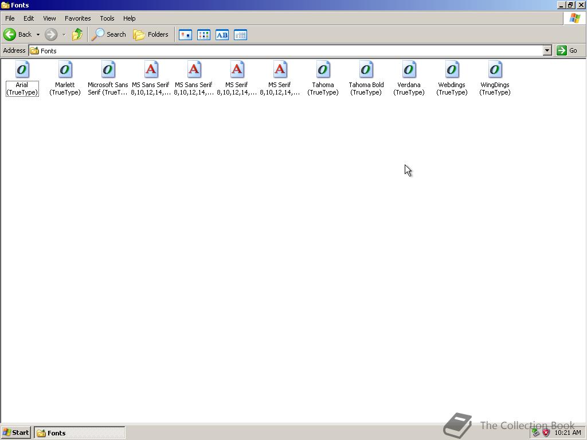The height and width of the screenshot is (440, 587).
Task: Open the Search pane
Action: (x=109, y=34)
